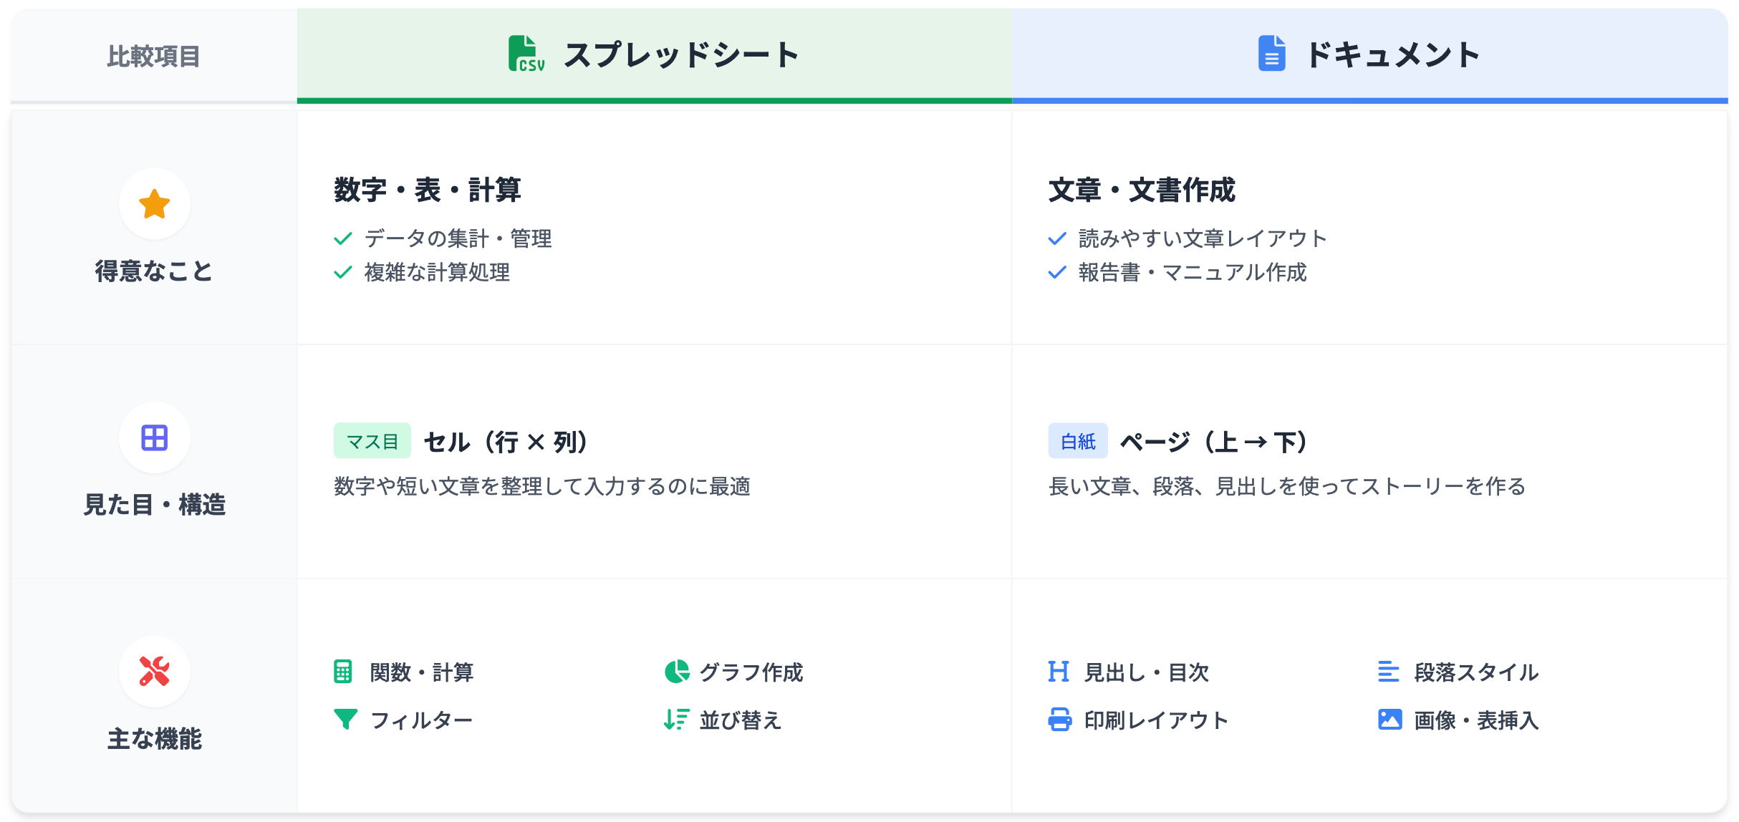This screenshot has height=822, width=1739.
Task: Click the image icon beside 画像・表挿入
Action: pyautogui.click(x=1389, y=719)
